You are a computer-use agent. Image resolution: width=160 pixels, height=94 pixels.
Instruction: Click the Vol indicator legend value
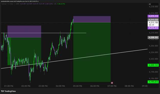pos(55,4)
